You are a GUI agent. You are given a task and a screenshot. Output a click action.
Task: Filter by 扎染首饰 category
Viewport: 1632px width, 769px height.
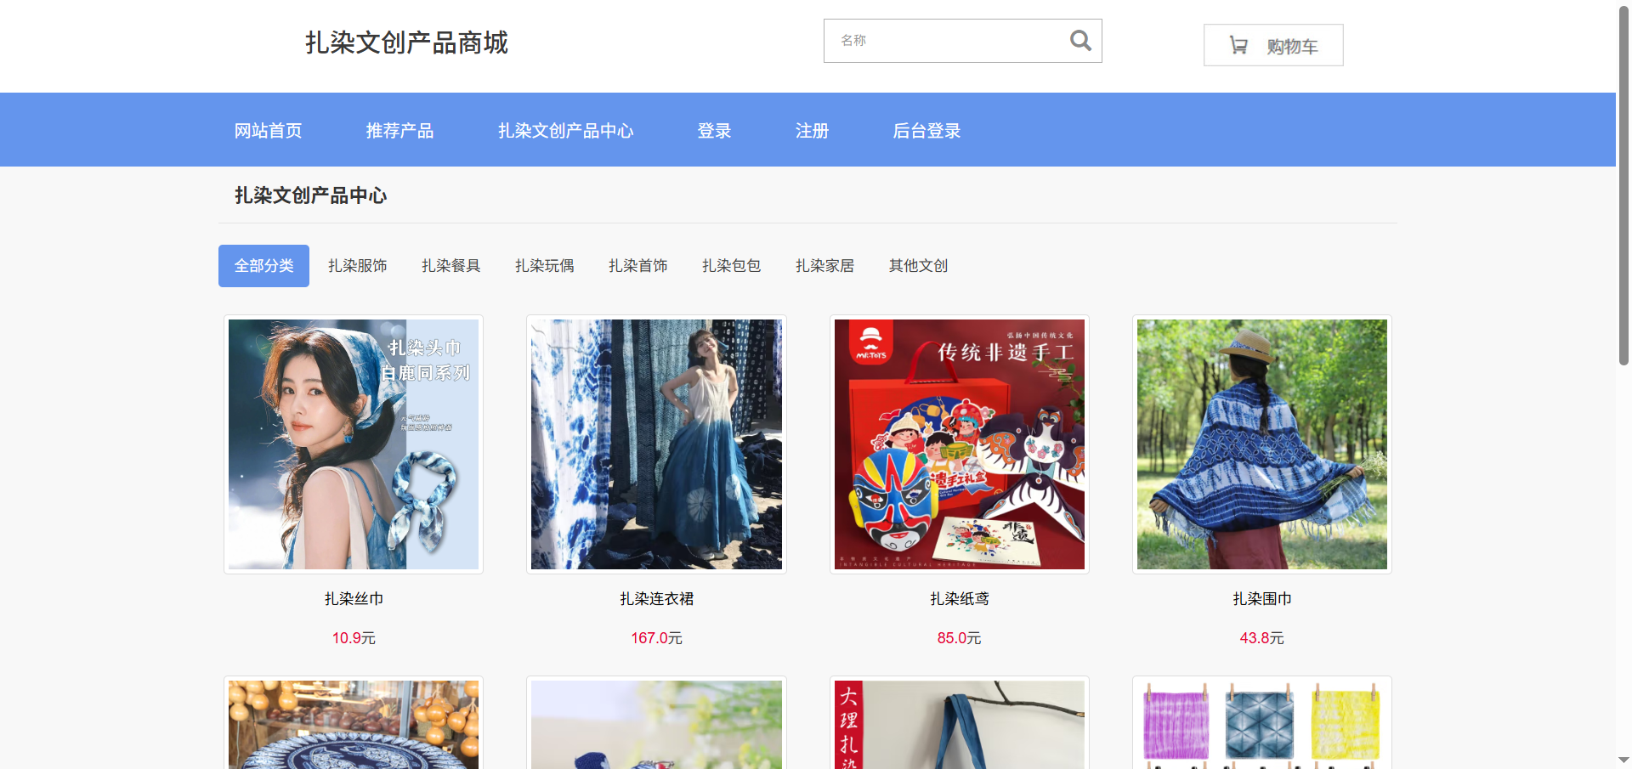(637, 266)
